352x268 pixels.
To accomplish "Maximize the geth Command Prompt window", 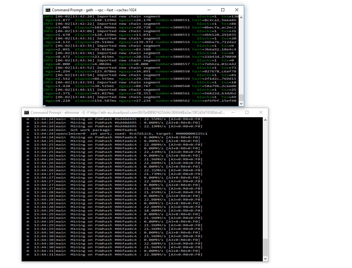I will tap(223, 10).
